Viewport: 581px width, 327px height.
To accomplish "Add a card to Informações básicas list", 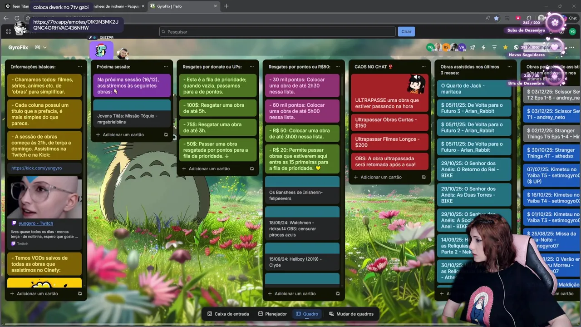I will [38, 293].
